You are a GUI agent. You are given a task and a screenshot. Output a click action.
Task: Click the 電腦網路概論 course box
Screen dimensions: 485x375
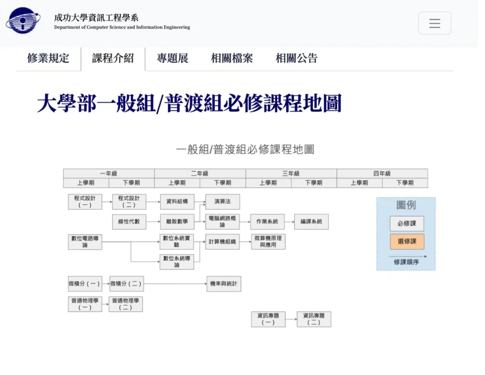(223, 222)
